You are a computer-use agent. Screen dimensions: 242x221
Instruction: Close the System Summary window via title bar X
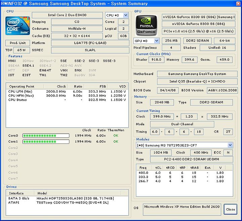238,3
